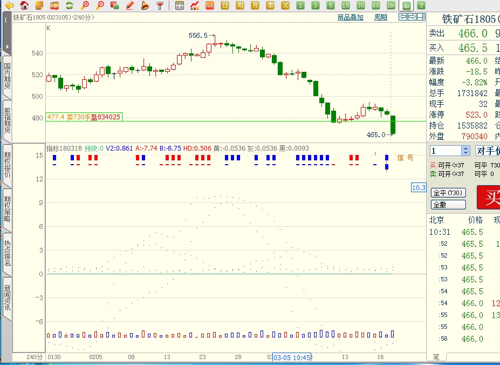Image resolution: width=500 pixels, height=365 pixels.
Task: Switch to the 15-minute period
Action: pos(346,5)
